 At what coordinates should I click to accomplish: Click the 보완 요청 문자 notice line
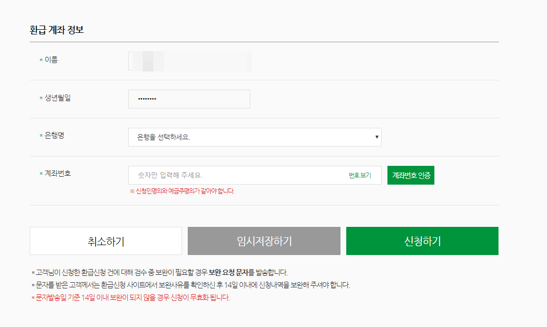pos(160,272)
